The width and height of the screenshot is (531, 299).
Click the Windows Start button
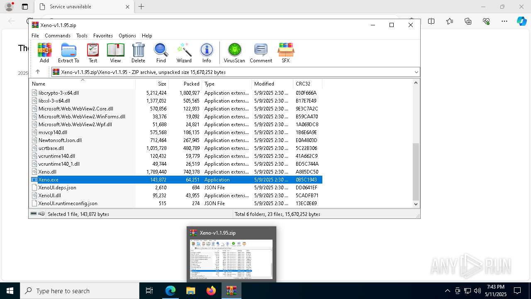click(10, 291)
